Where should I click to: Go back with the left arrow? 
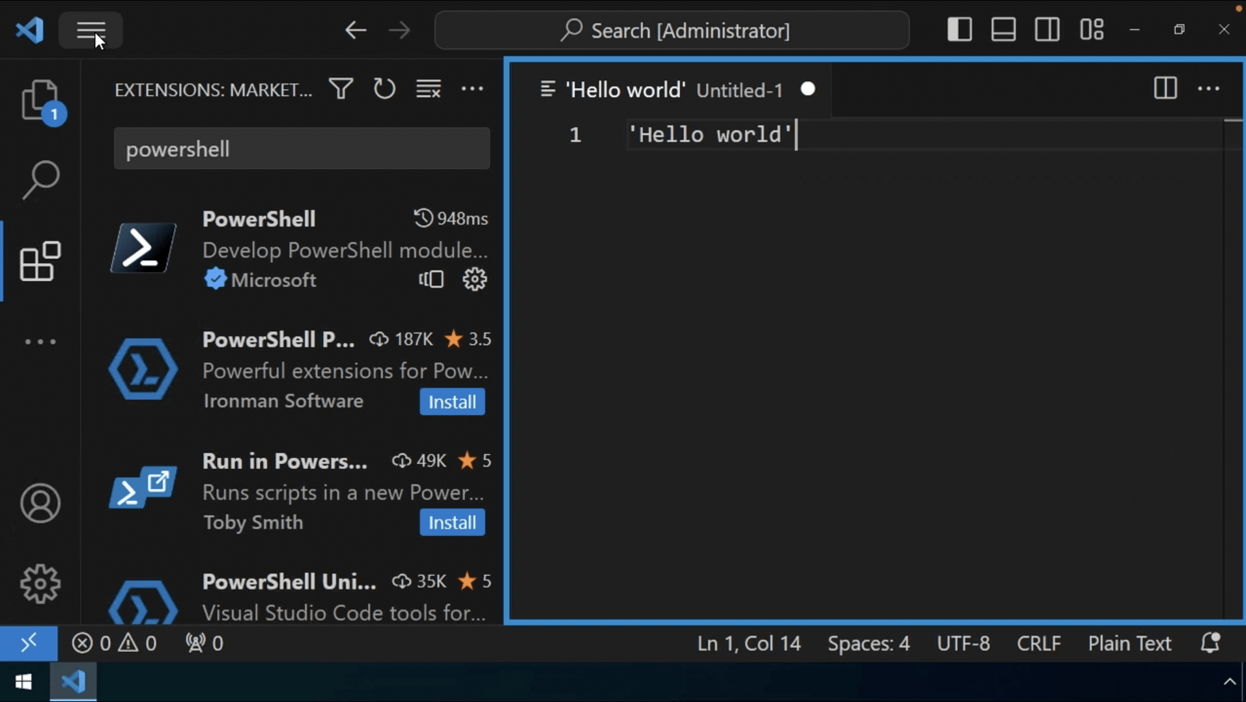pyautogui.click(x=356, y=30)
